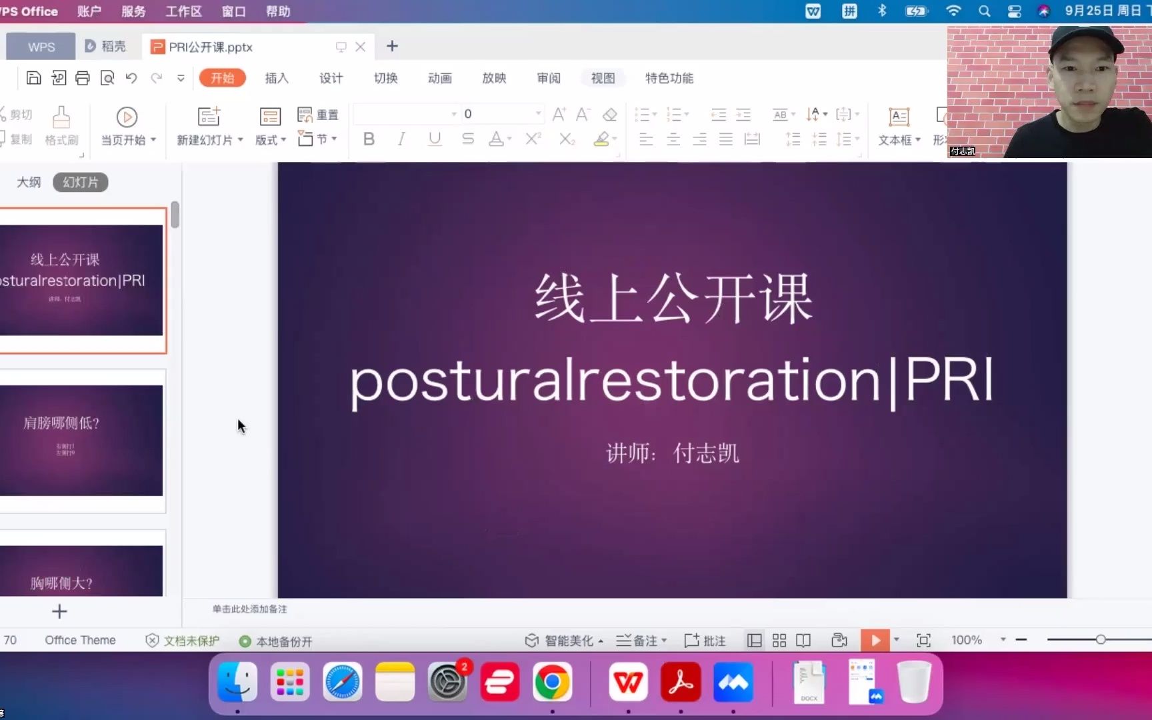Open the Animation (动画) ribbon tab
1152x720 pixels.
440,78
